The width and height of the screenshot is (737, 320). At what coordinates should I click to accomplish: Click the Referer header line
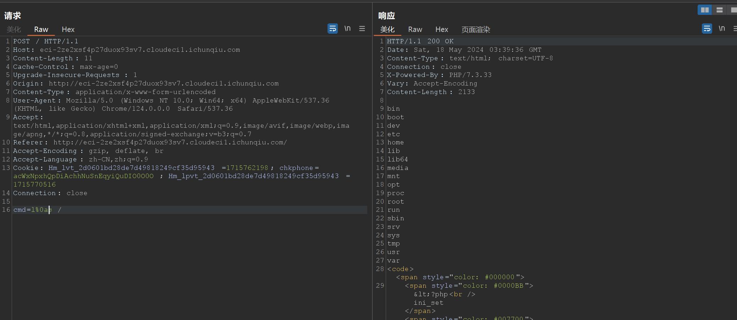[150, 142]
